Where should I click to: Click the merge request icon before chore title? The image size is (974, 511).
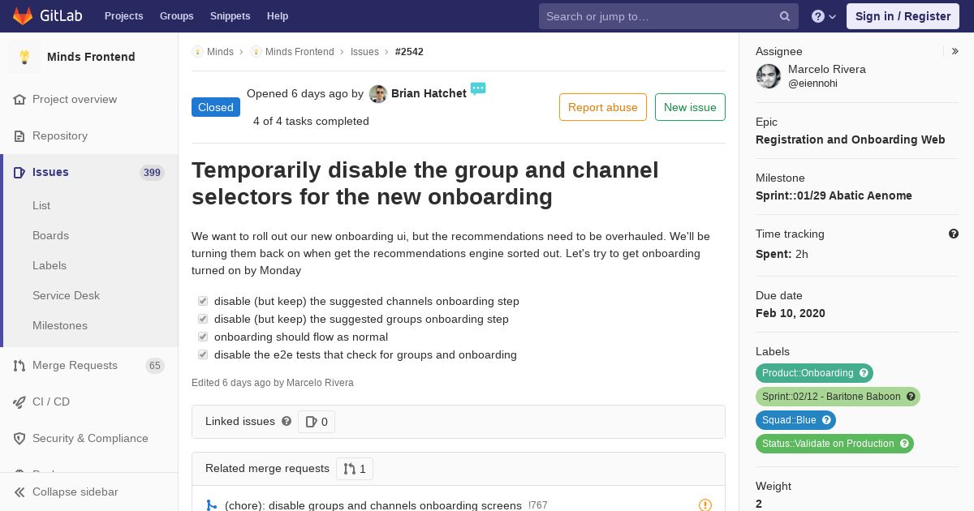click(211, 505)
